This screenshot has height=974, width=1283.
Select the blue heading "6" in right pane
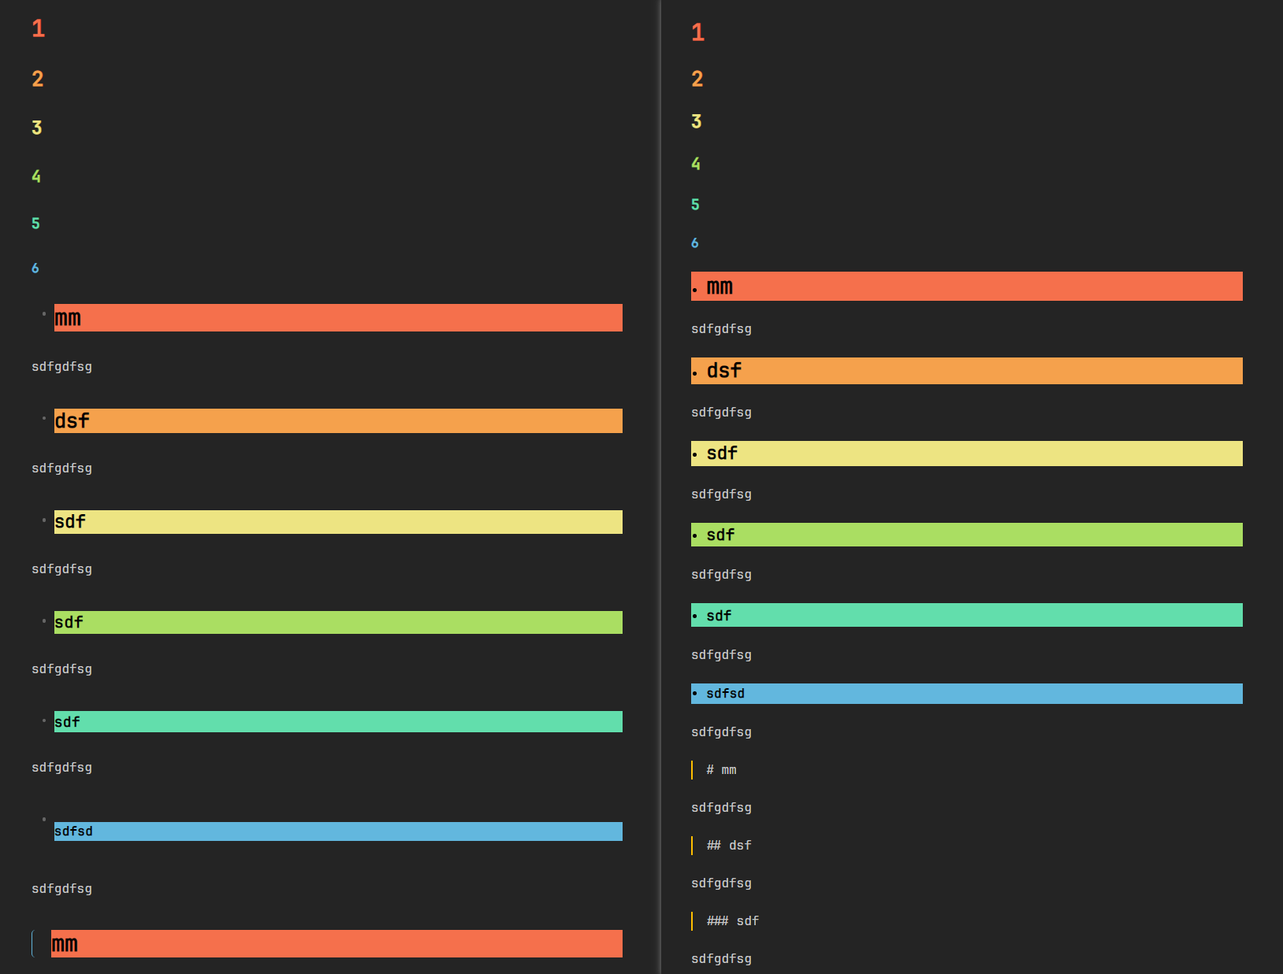(x=694, y=243)
